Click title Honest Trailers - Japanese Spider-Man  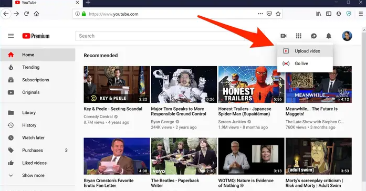pos(245,111)
